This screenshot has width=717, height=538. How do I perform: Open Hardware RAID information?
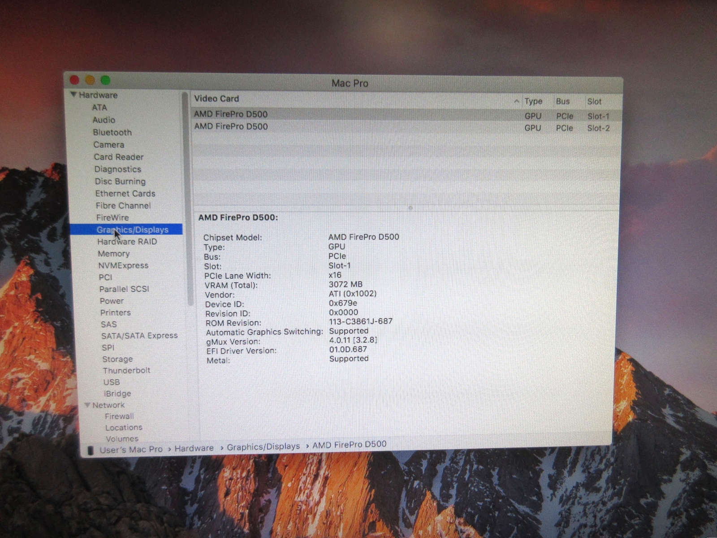point(127,242)
